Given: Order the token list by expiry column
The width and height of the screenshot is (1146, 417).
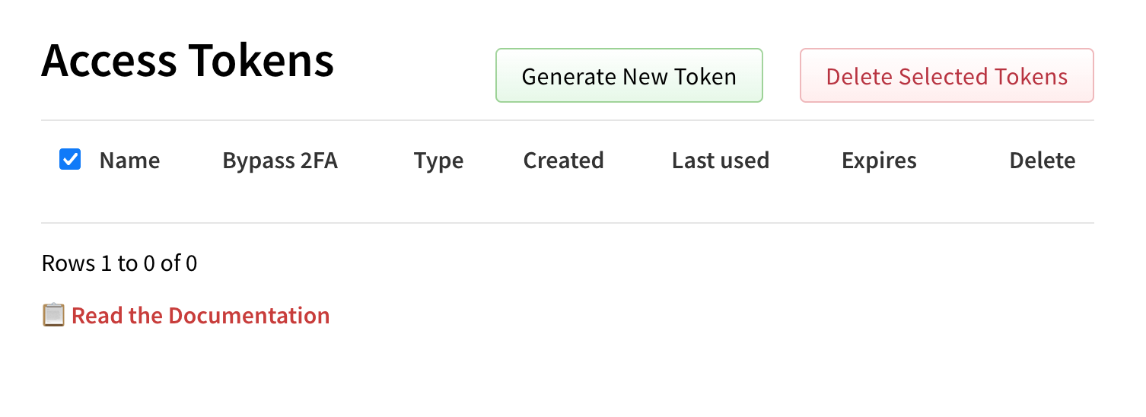Looking at the screenshot, I should (879, 161).
